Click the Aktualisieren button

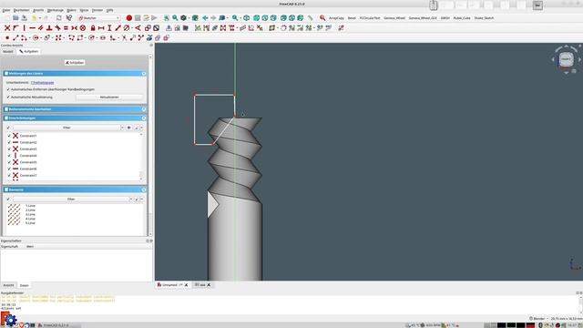pos(109,97)
